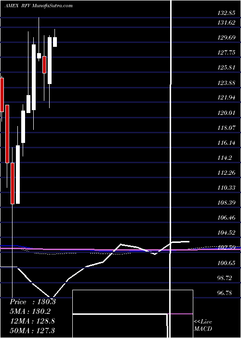
Task: Click the 127.75 price axis label
Action: pos(226,53)
